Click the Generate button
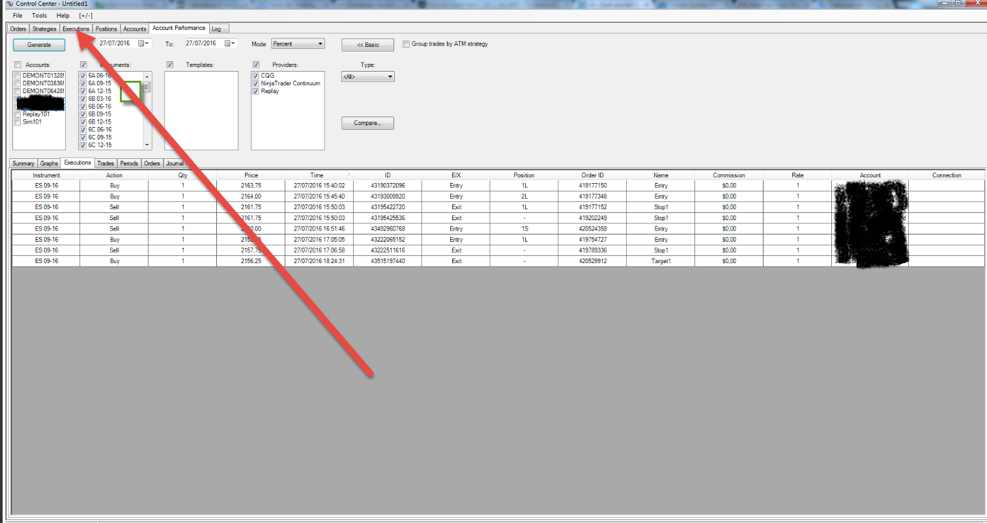The image size is (987, 523). [39, 45]
